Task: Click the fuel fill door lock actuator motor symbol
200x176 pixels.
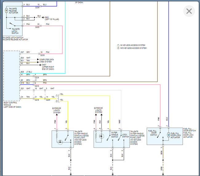Action: point(169,135)
